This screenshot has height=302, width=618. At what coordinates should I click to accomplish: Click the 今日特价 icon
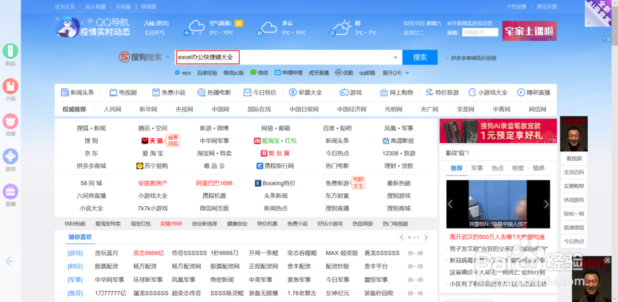click(x=248, y=93)
